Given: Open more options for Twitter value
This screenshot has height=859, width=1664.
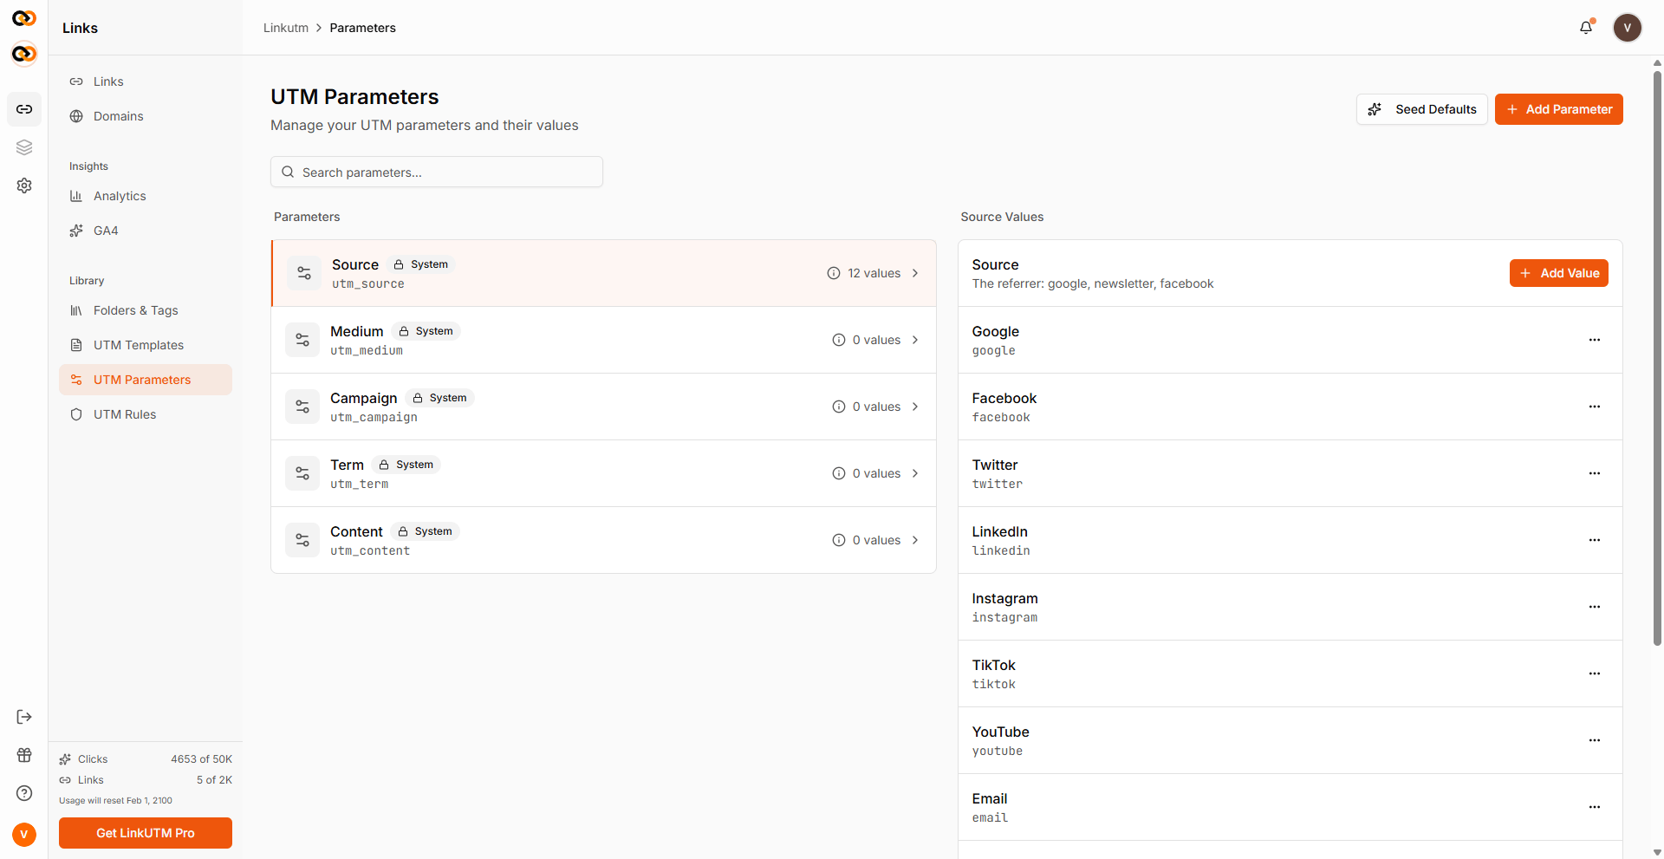Looking at the screenshot, I should click(1595, 473).
